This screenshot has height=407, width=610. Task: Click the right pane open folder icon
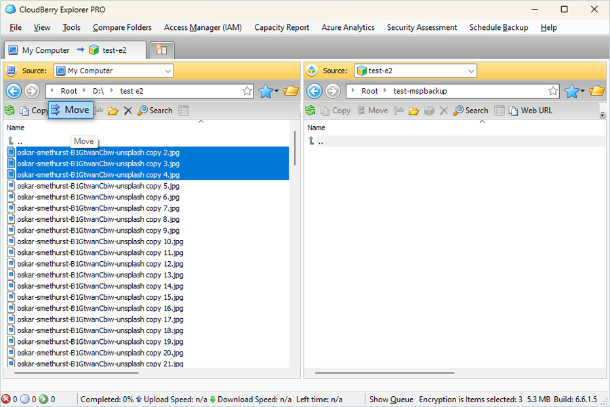click(596, 91)
